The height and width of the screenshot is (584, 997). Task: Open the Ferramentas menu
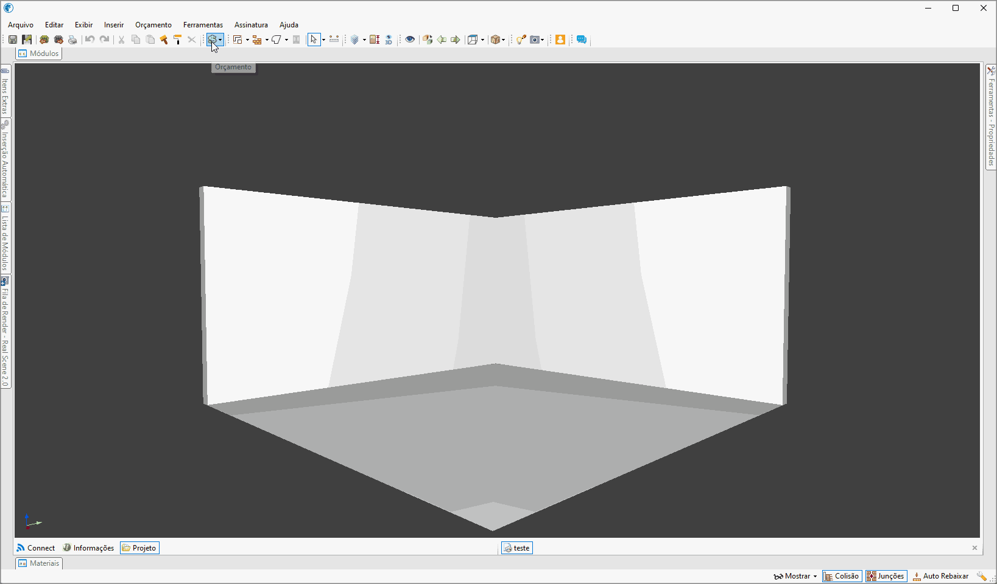point(203,25)
